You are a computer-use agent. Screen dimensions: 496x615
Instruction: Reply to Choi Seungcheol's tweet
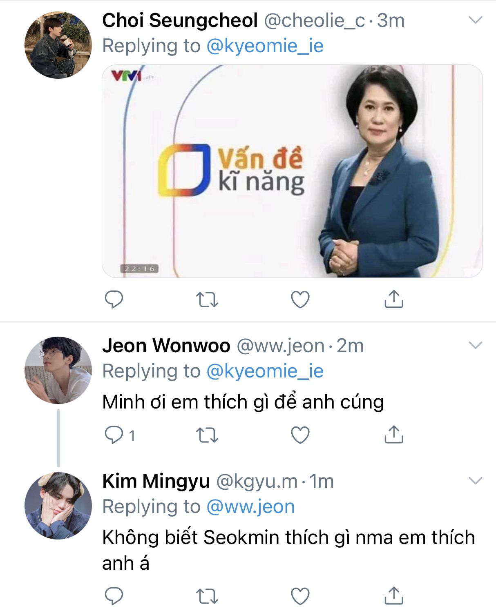coord(114,300)
